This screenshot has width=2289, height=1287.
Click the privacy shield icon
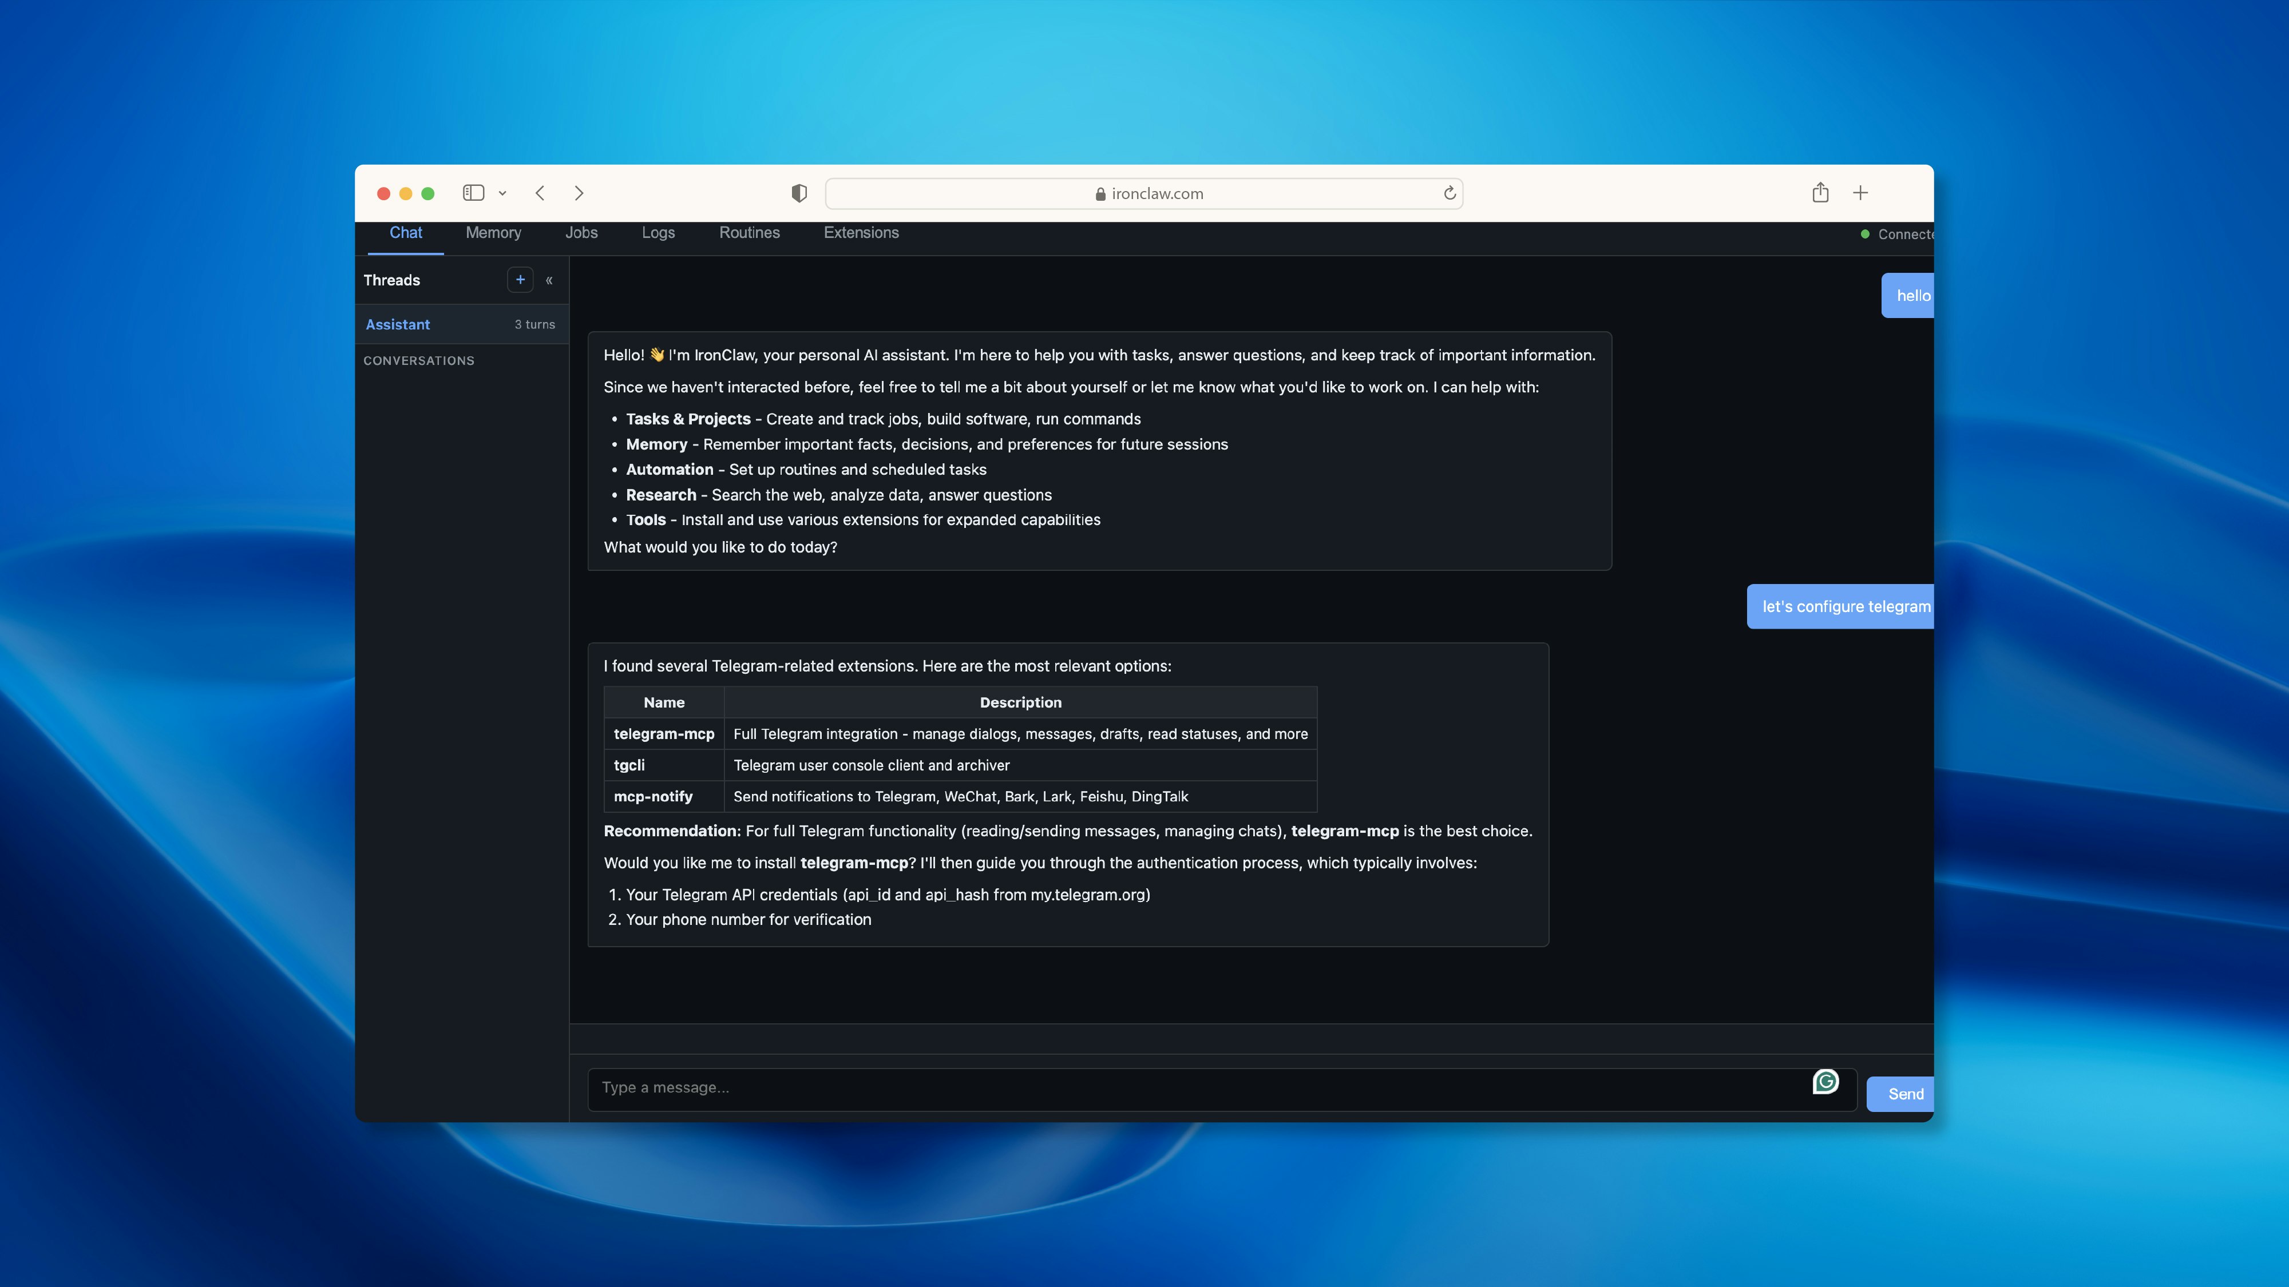(799, 194)
